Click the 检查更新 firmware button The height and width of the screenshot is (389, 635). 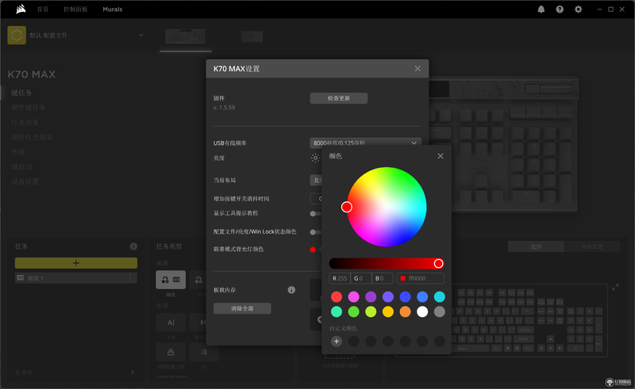(339, 98)
